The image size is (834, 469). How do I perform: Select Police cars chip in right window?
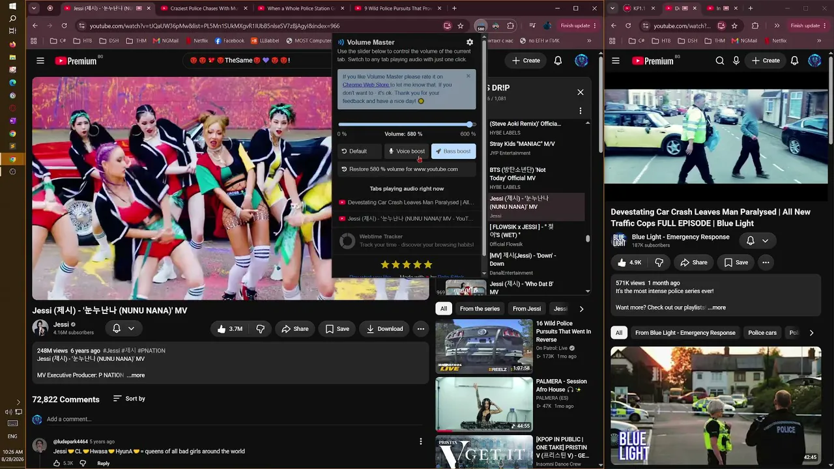[762, 333]
